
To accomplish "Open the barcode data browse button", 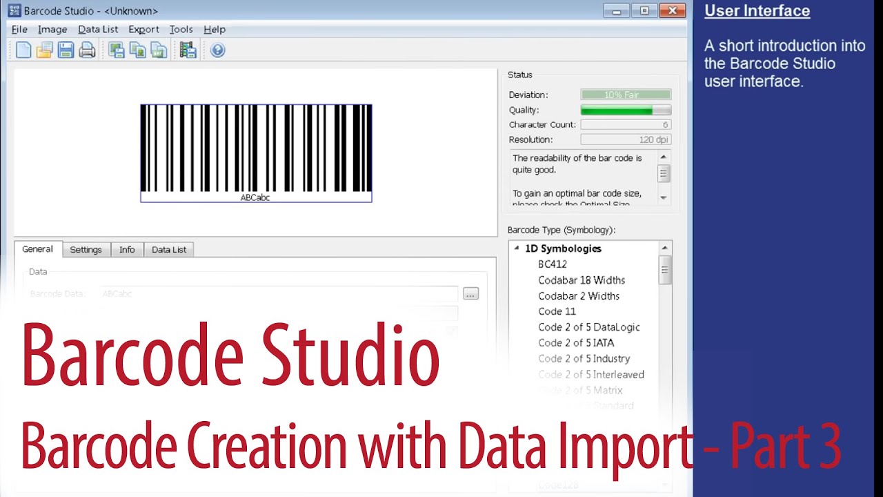I will coord(470,294).
